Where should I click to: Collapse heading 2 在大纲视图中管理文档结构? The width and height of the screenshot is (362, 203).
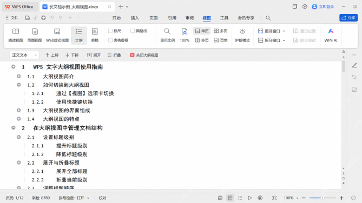[14, 127]
